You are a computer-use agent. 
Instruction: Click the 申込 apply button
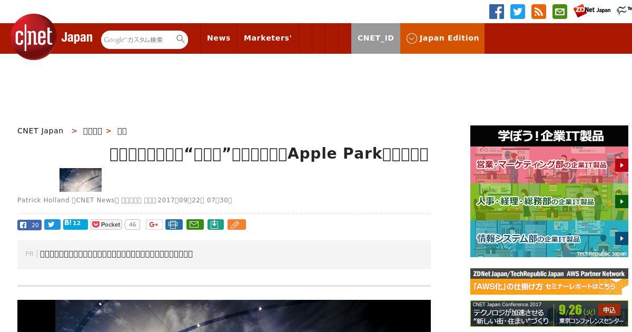609,310
